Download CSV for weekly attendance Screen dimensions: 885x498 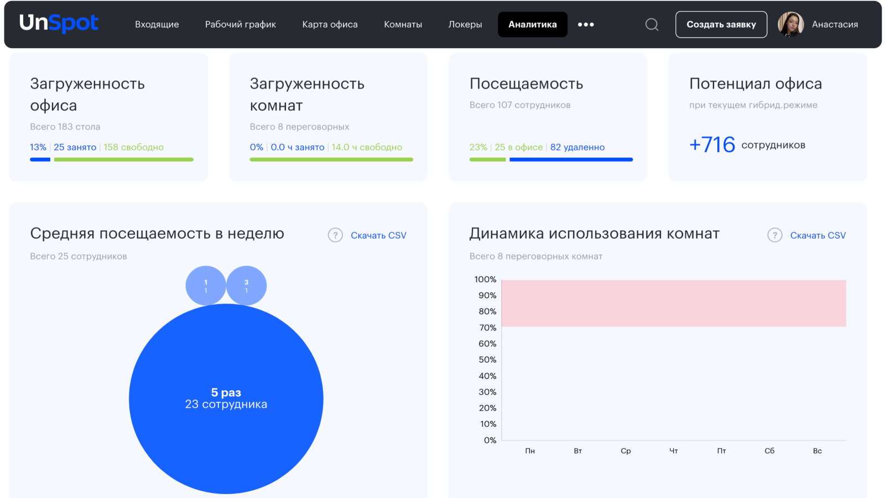pyautogui.click(x=378, y=235)
